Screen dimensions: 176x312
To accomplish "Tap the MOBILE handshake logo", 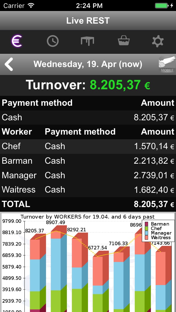I will (167, 65).
